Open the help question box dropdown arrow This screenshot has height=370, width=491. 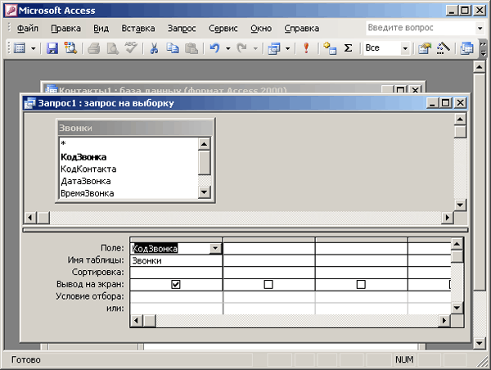[480, 28]
